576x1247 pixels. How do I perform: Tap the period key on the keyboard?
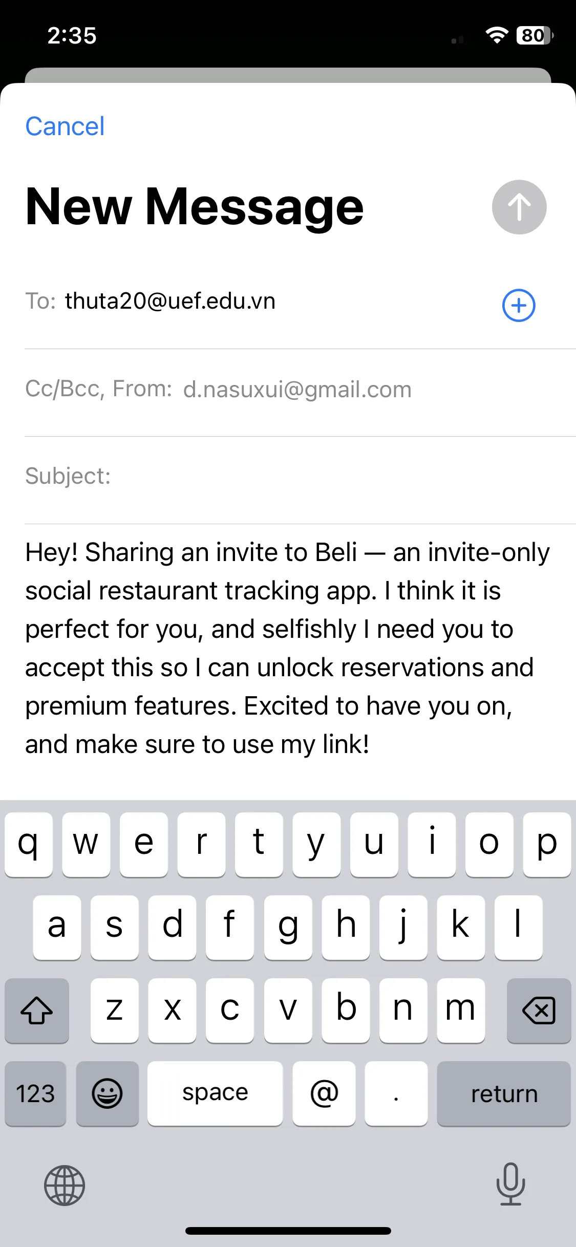point(396,1093)
